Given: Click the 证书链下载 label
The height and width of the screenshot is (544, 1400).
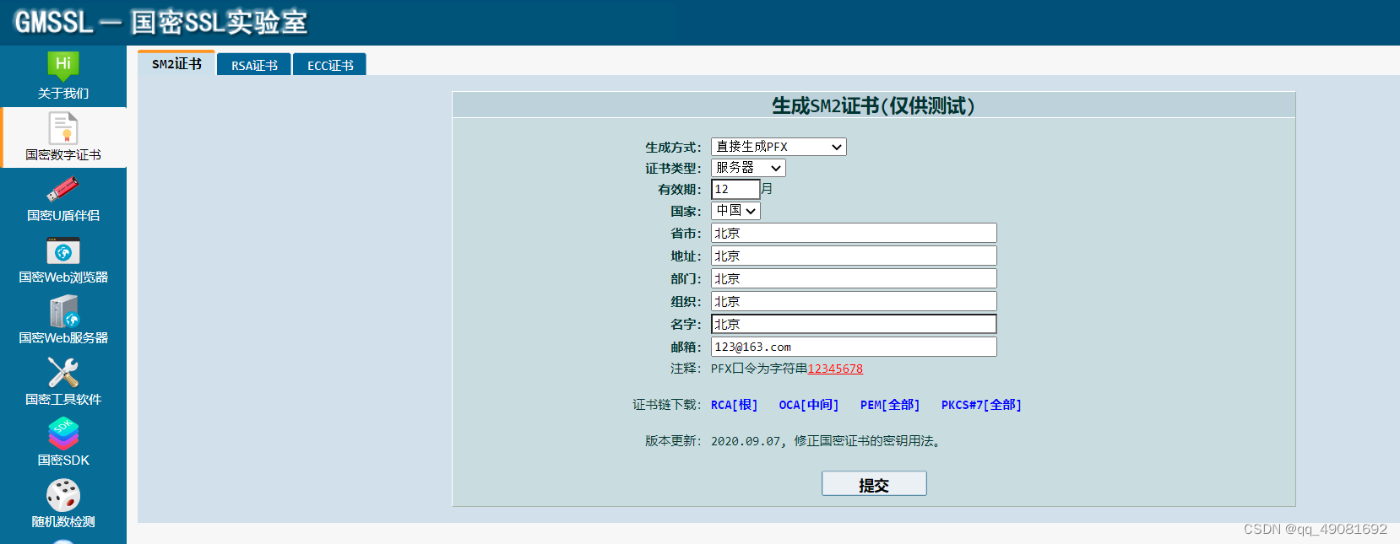Looking at the screenshot, I should pos(667,405).
